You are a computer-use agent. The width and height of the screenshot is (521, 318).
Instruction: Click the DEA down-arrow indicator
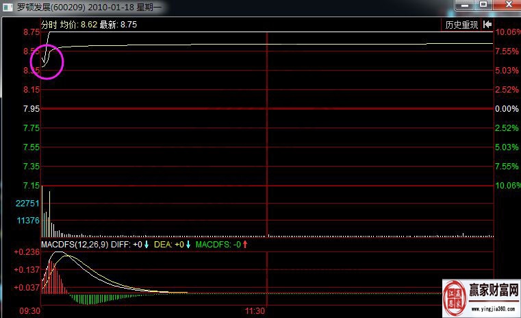[188, 245]
